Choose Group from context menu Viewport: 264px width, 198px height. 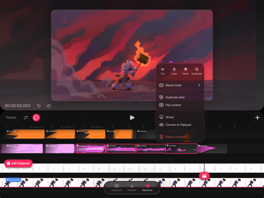[x=180, y=117]
